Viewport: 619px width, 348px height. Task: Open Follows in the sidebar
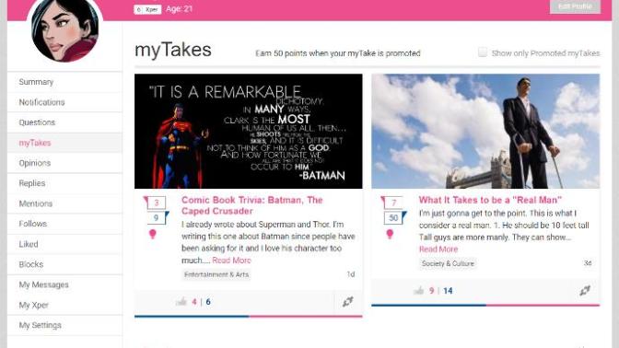tap(65, 224)
